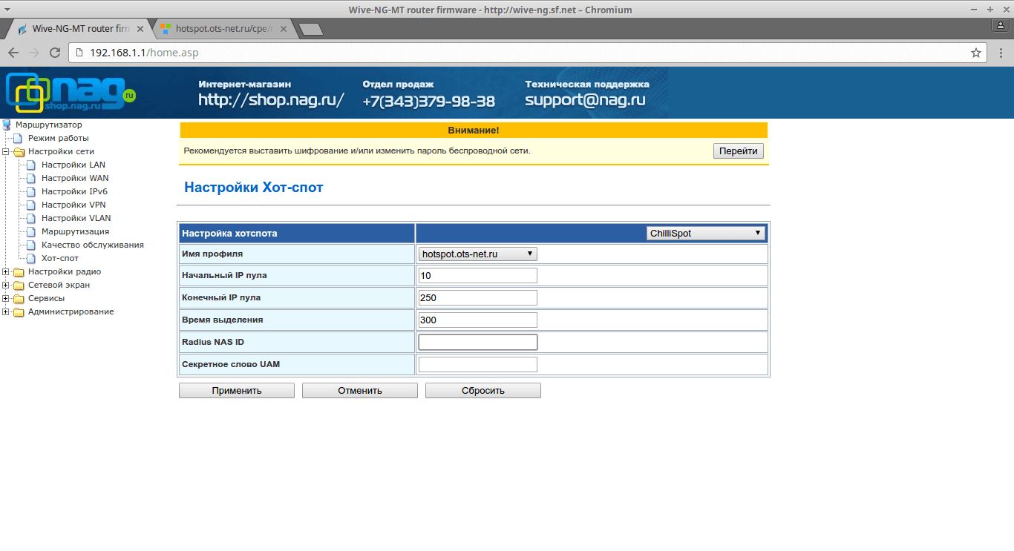Click the Время выделения input field
Screen dimensions: 1014x551
pyautogui.click(x=477, y=320)
